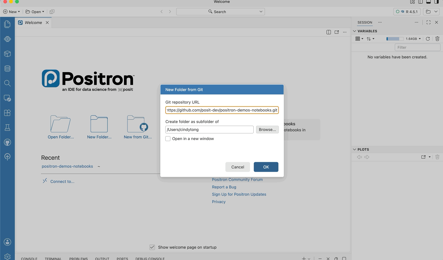Switch to the Problems panel tab
Screen dimensions: 443x260
coord(79,258)
